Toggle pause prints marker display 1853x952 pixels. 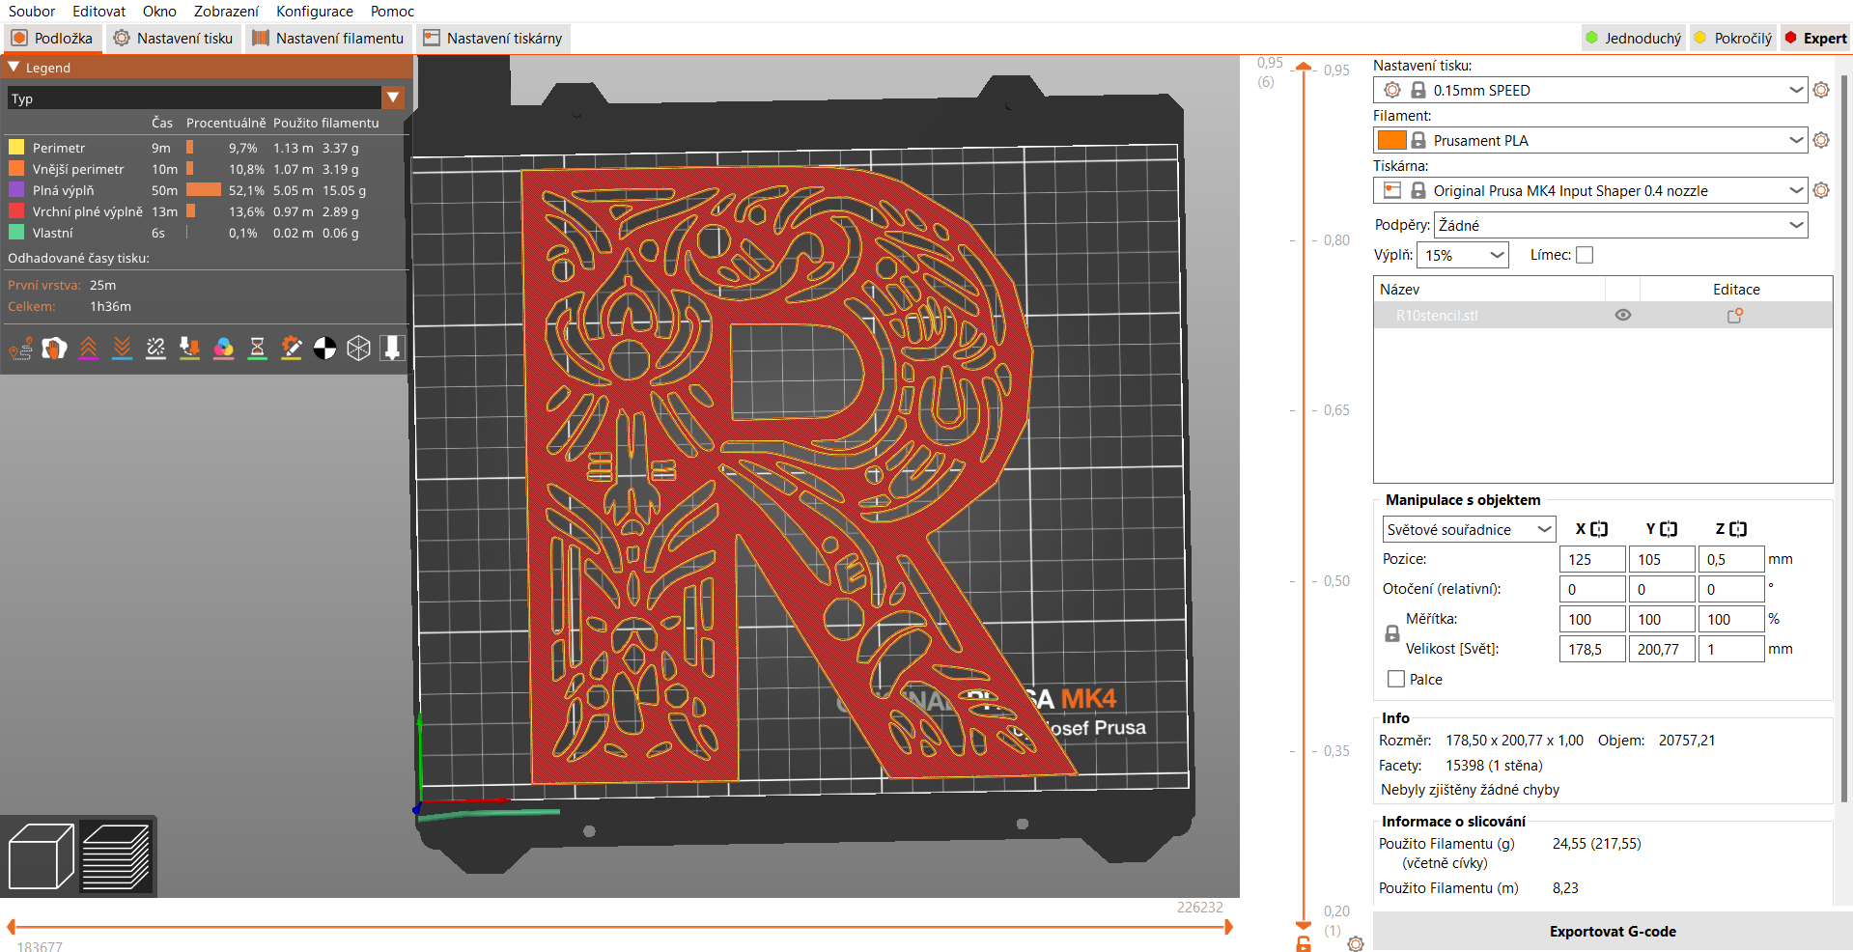[257, 349]
